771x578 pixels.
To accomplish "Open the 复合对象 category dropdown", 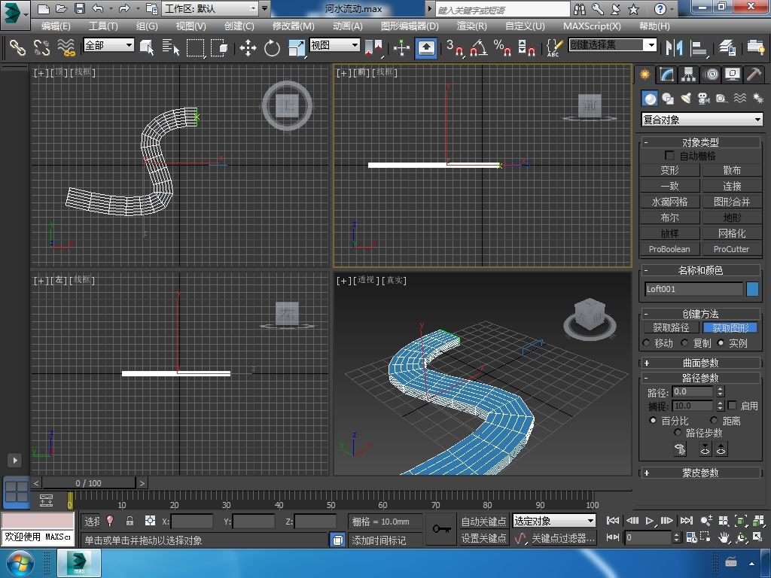I will [x=702, y=120].
